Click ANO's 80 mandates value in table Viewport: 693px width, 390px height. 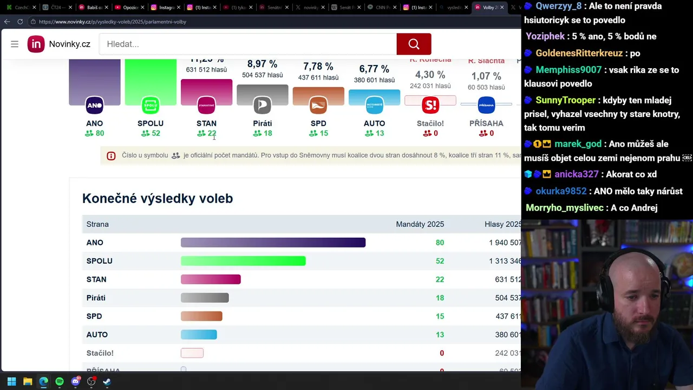(440, 243)
